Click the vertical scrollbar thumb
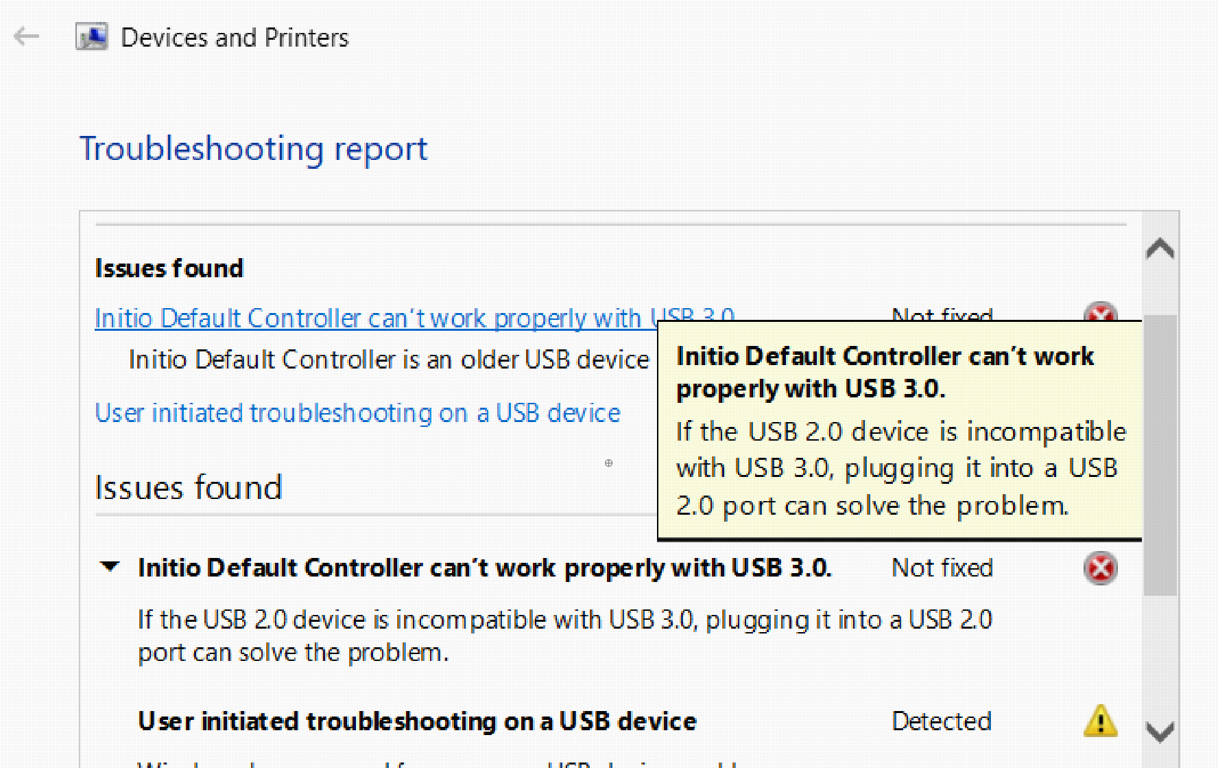 tap(1160, 453)
